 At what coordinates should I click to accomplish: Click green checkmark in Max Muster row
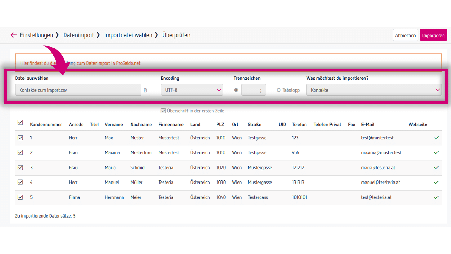coord(436,138)
